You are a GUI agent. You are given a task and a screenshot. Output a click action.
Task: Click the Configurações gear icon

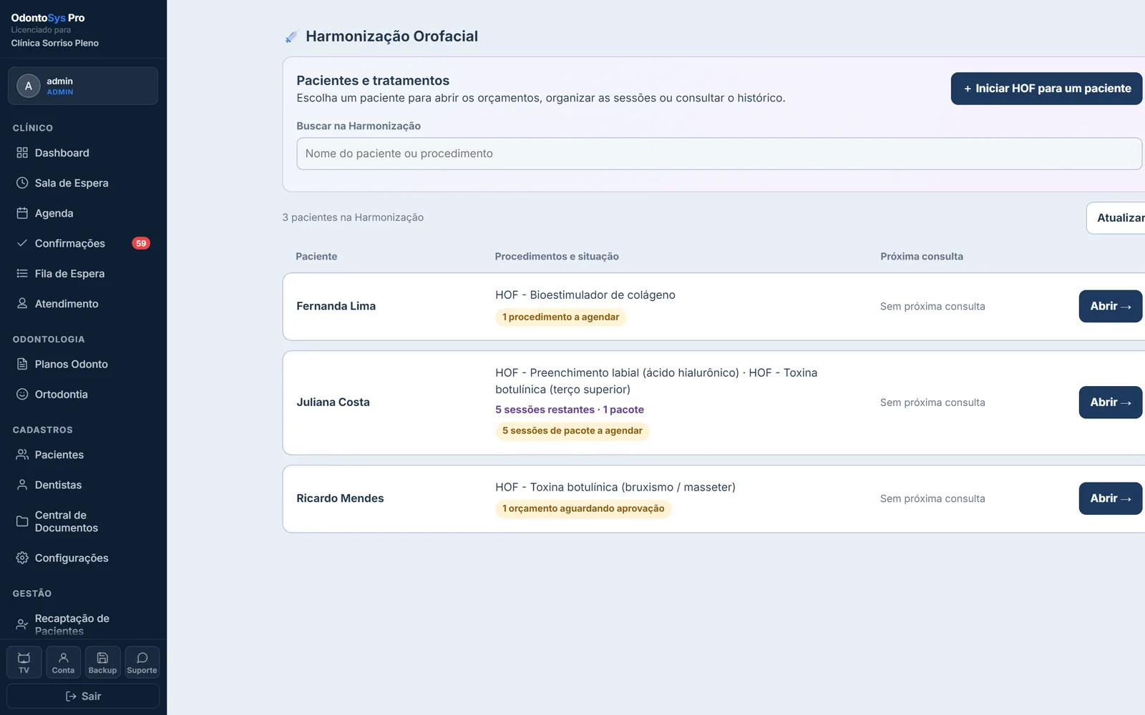(22, 558)
